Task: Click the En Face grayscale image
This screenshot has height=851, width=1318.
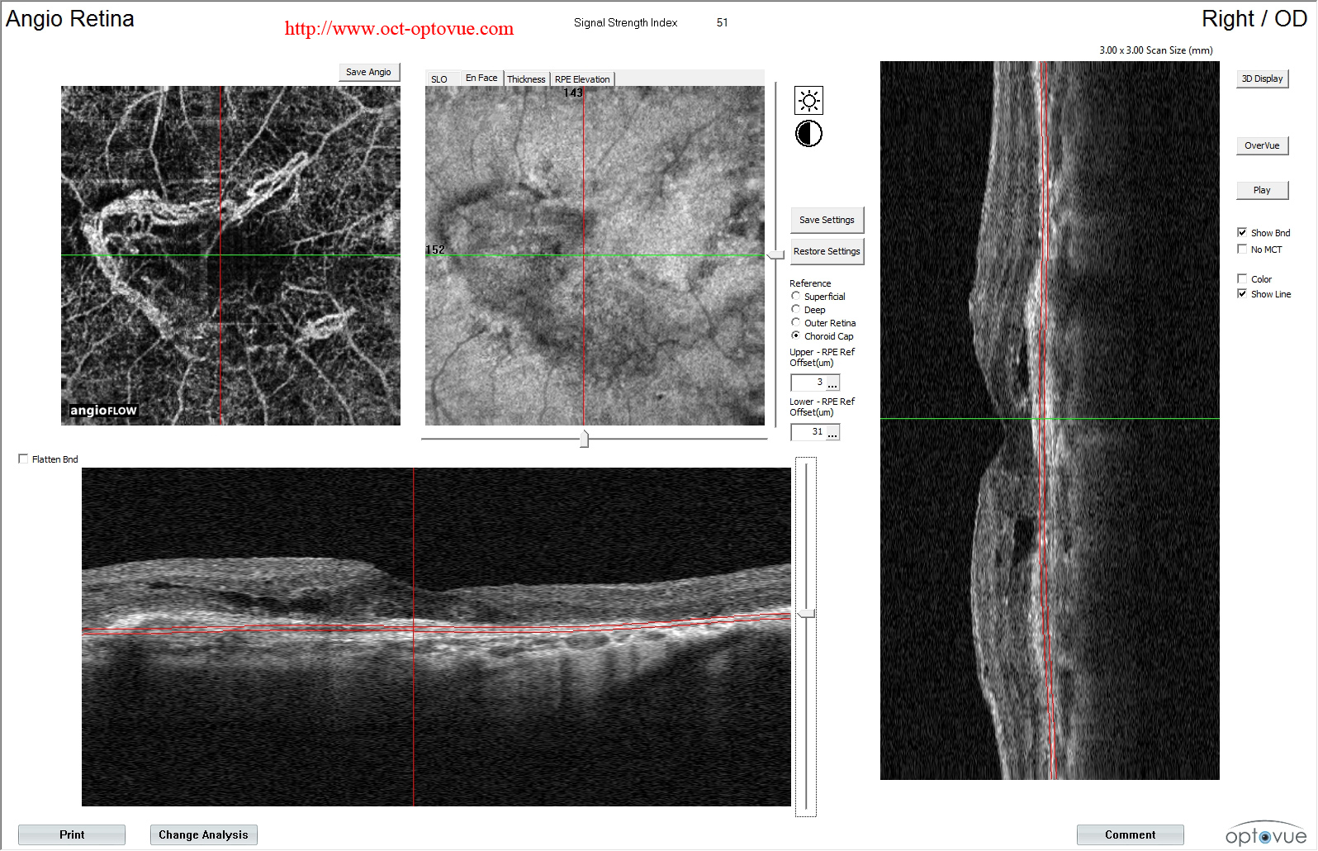Action: tap(595, 255)
